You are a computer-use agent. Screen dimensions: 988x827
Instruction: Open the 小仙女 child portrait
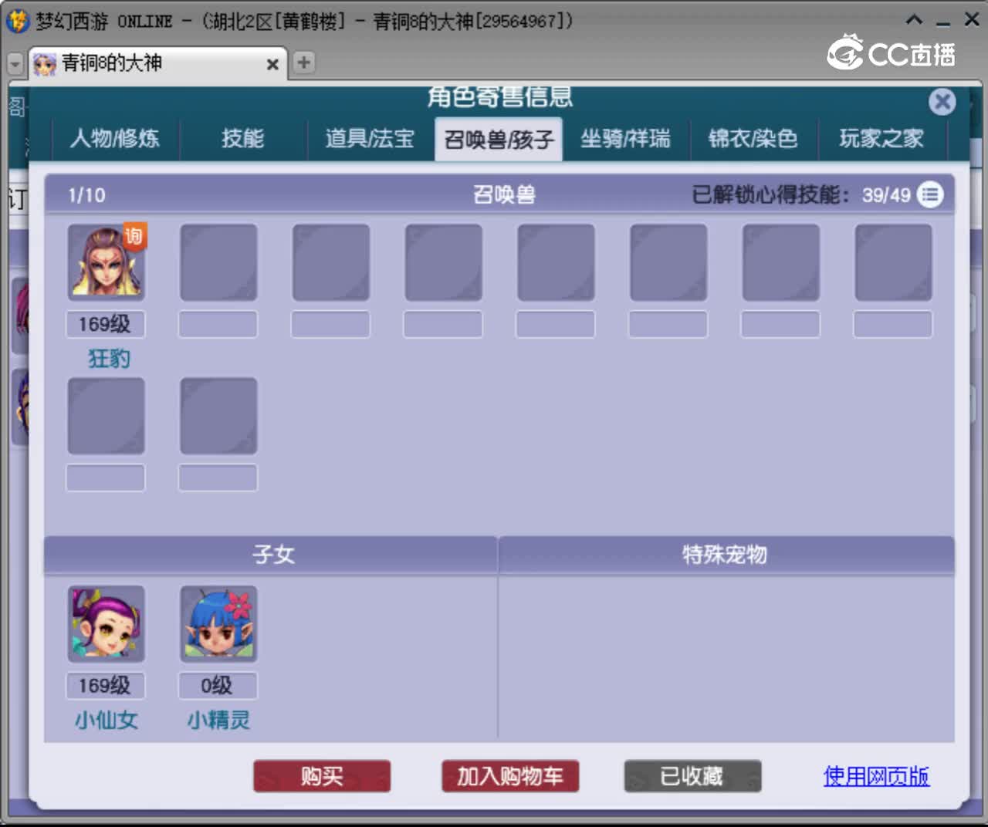point(106,623)
